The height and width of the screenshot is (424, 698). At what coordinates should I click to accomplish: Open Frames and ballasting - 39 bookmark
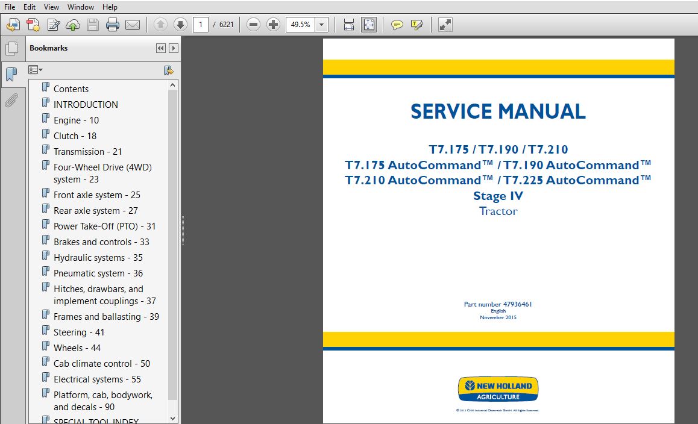[106, 317]
